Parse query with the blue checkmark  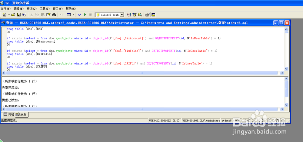pyautogui.click(x=79, y=15)
